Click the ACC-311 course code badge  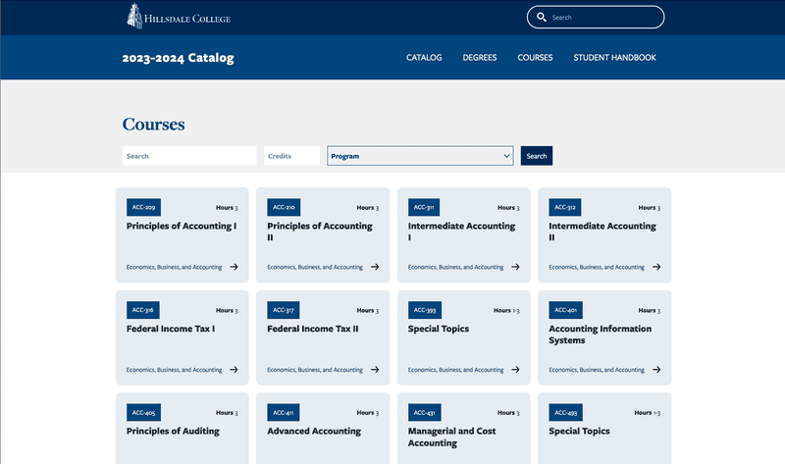tap(424, 207)
